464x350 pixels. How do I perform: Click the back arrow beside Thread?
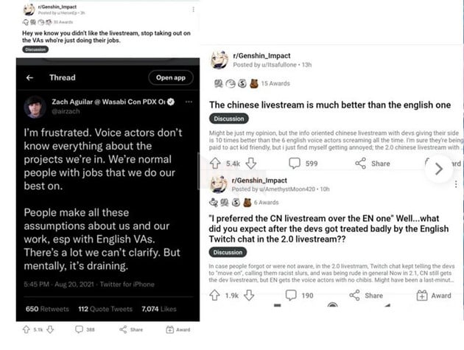[x=29, y=77]
